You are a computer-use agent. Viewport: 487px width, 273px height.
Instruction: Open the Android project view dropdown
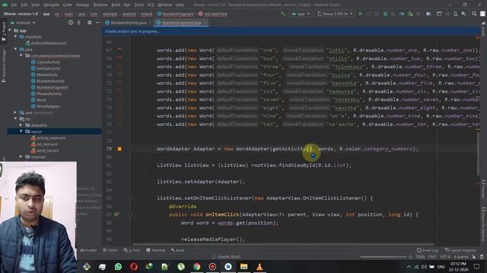23,23
